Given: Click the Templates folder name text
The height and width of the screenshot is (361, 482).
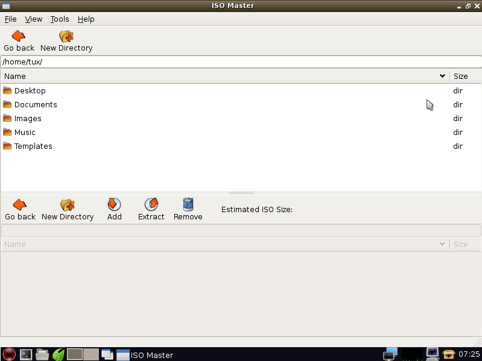Looking at the screenshot, I should 33,146.
